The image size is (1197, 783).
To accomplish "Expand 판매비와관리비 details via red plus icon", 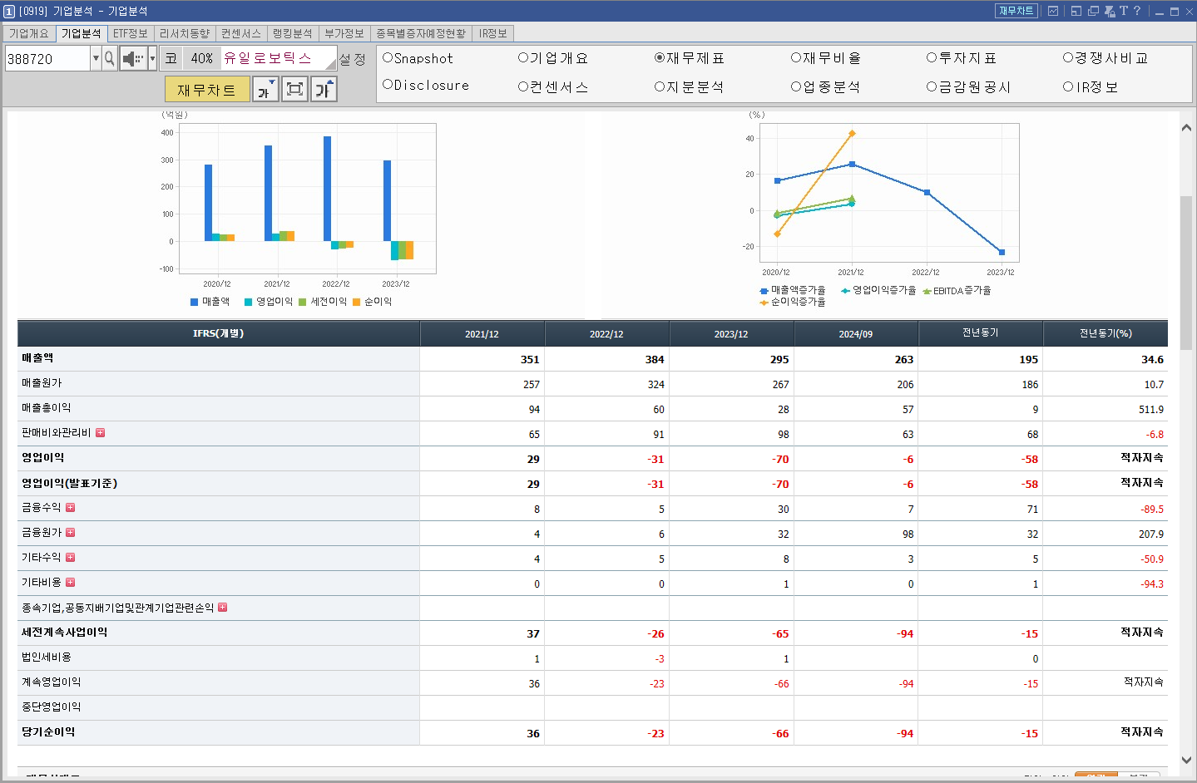I will 101,433.
